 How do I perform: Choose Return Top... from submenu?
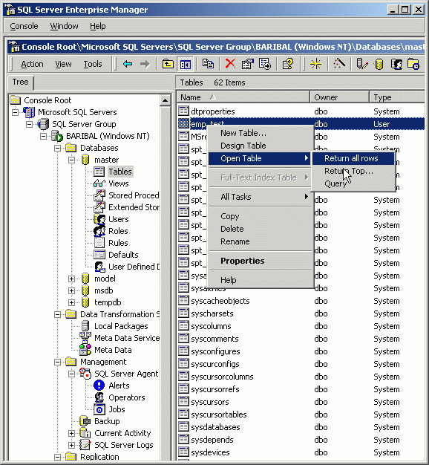[x=353, y=171]
